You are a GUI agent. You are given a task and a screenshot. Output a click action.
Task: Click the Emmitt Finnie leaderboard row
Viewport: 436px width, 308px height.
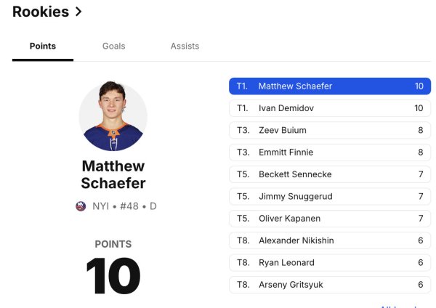coord(330,153)
